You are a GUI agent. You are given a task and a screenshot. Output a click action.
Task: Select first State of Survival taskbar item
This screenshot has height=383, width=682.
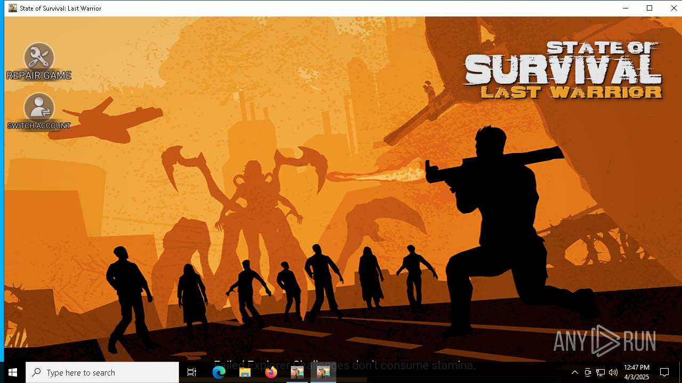pyautogui.click(x=297, y=372)
